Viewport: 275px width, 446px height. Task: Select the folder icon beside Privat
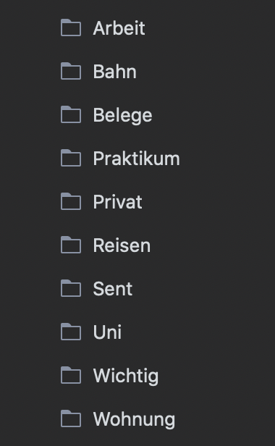point(71,201)
